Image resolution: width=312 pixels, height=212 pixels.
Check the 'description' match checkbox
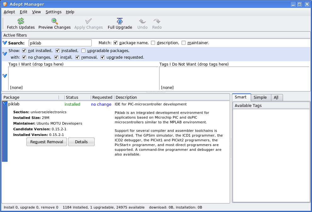[x=153, y=43]
